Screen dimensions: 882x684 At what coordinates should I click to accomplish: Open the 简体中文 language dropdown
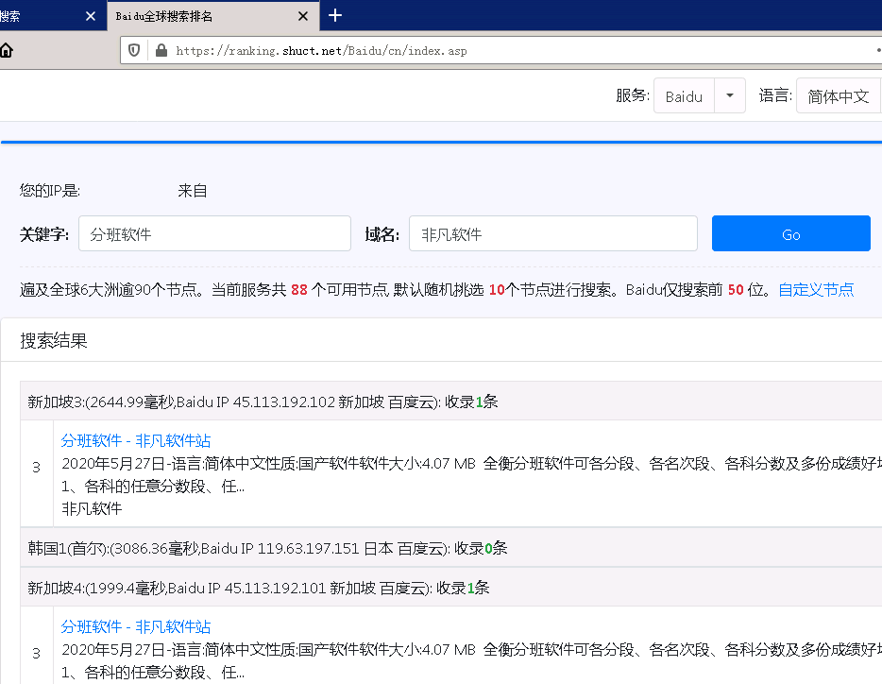pyautogui.click(x=839, y=95)
